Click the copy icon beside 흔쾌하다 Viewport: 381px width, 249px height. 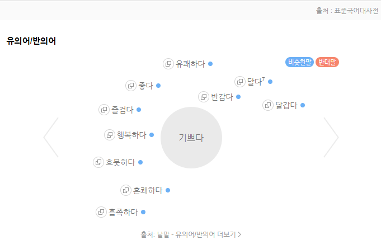click(126, 190)
